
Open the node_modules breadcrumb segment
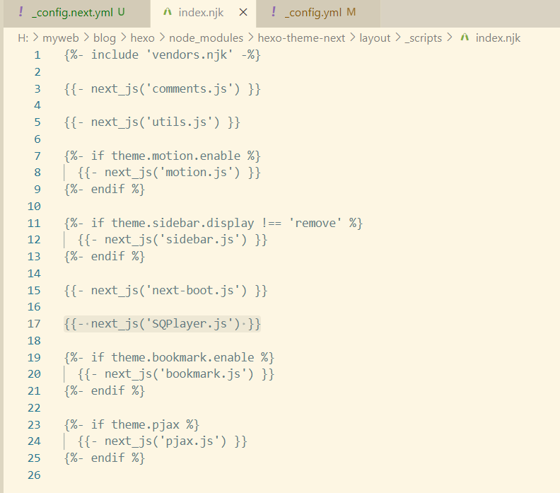pos(206,38)
